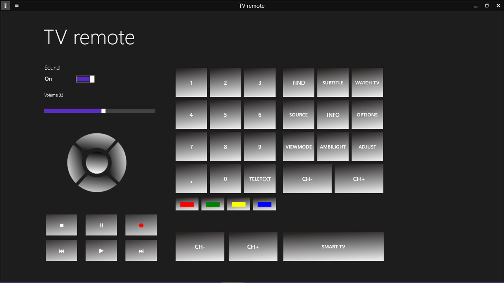Toggle the Sound switch off
Image resolution: width=504 pixels, height=283 pixels.
click(x=85, y=79)
